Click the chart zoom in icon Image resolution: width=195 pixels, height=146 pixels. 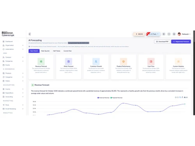pos(176,97)
